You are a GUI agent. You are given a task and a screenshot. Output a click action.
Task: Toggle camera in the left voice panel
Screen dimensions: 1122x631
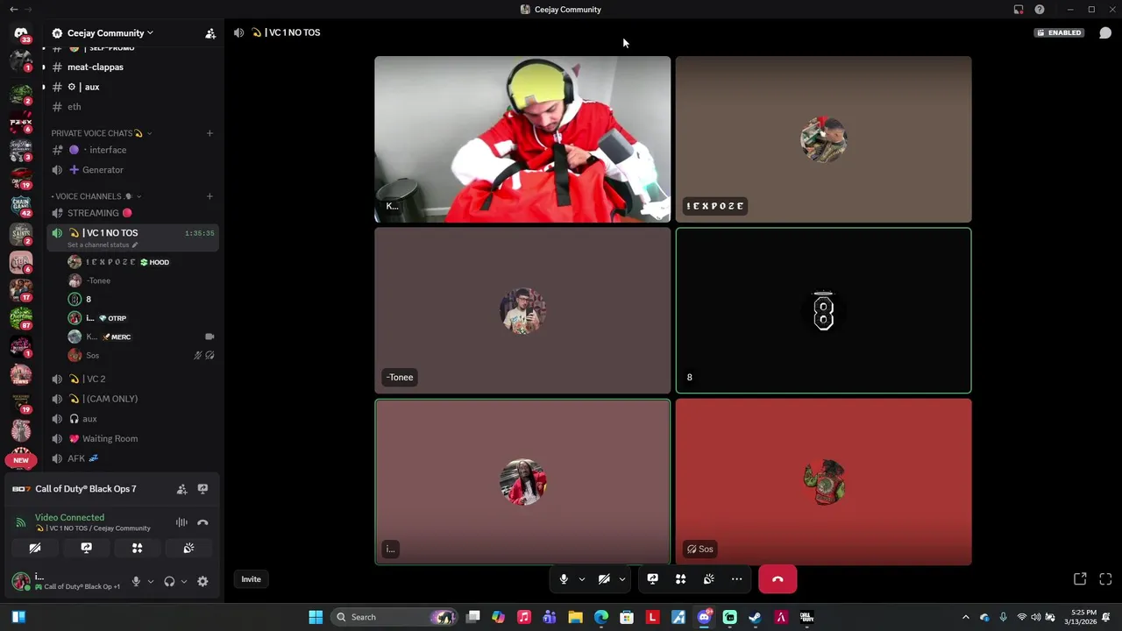coord(35,548)
